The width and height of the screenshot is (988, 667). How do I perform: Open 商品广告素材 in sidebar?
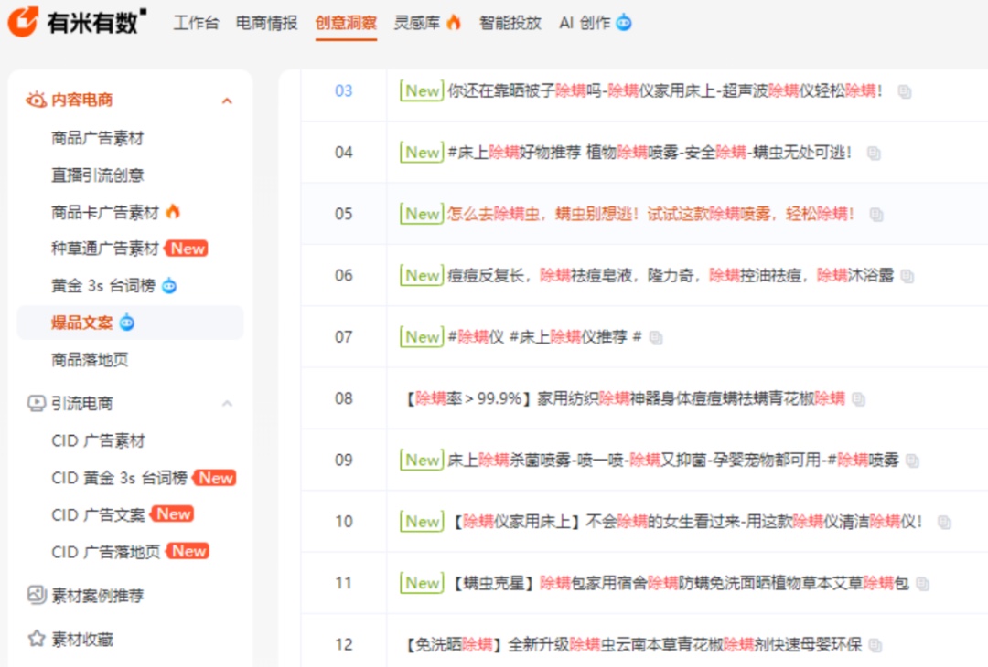pos(98,138)
